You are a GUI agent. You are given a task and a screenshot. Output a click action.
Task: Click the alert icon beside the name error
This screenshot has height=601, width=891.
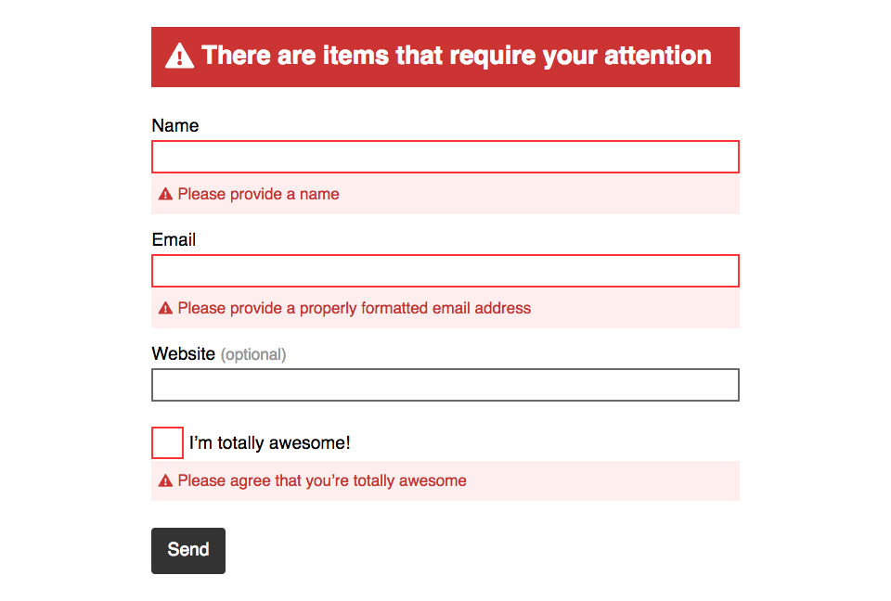click(x=165, y=194)
